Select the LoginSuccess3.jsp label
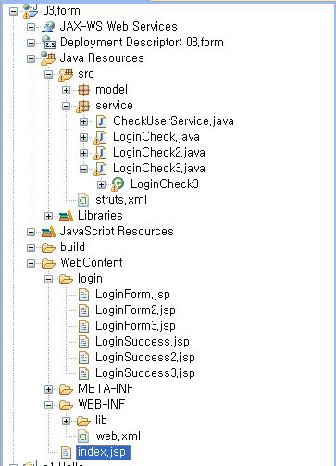This screenshot has width=336, height=466. click(x=145, y=373)
